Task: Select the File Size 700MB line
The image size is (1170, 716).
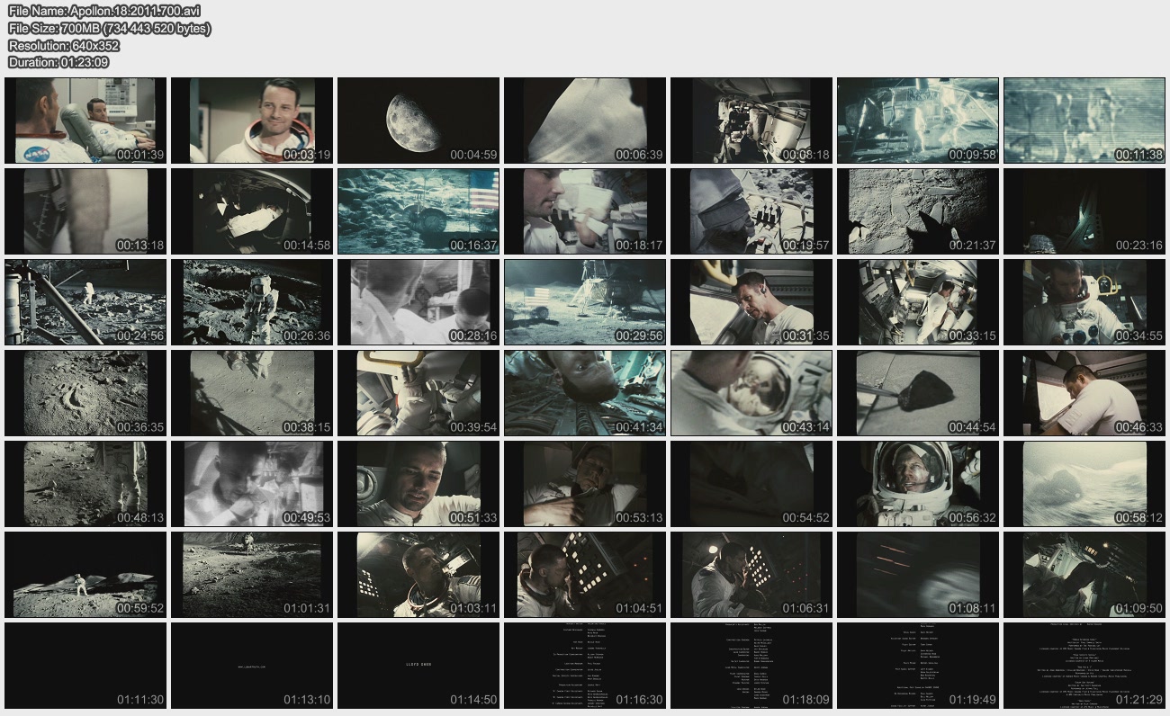Action: point(110,28)
